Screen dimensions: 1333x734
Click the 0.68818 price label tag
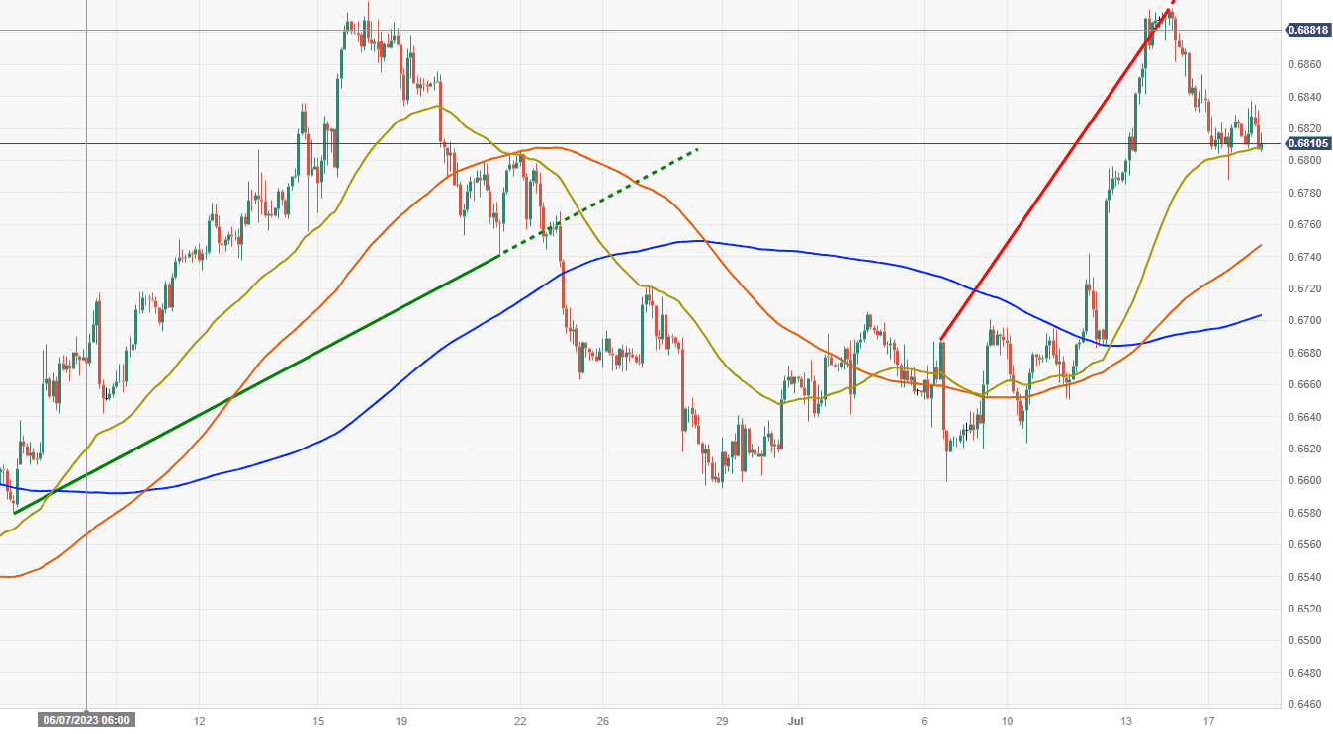[1308, 30]
